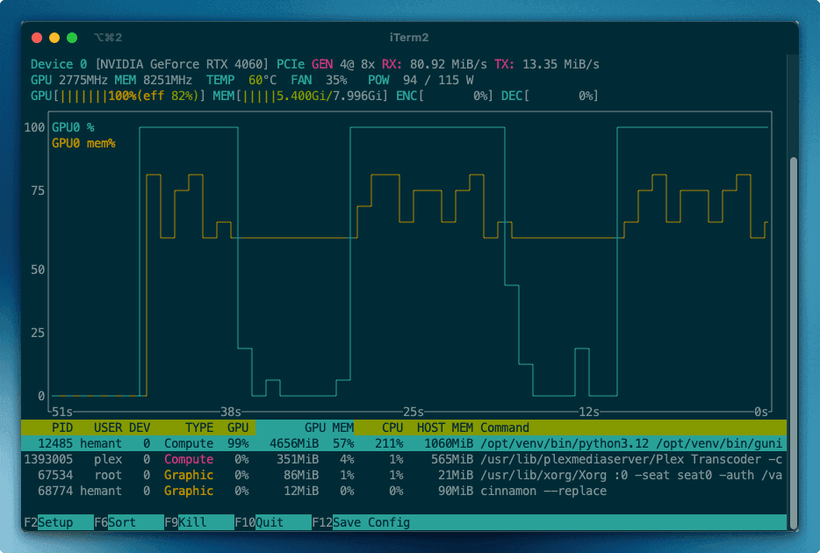
Task: Select the Plex Transcoder process row
Action: [404, 459]
